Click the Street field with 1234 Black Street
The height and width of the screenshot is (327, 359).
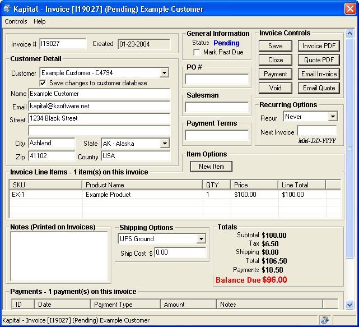pyautogui.click(x=99, y=118)
